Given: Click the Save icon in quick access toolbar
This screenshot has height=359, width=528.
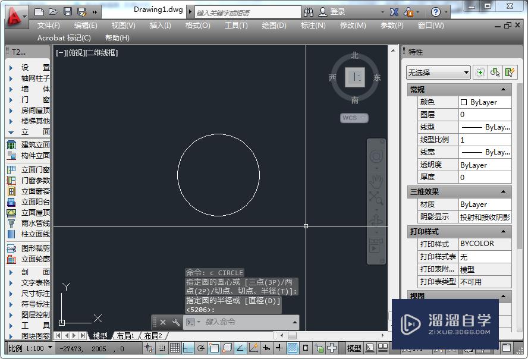Looking at the screenshot, I should pos(67,11).
